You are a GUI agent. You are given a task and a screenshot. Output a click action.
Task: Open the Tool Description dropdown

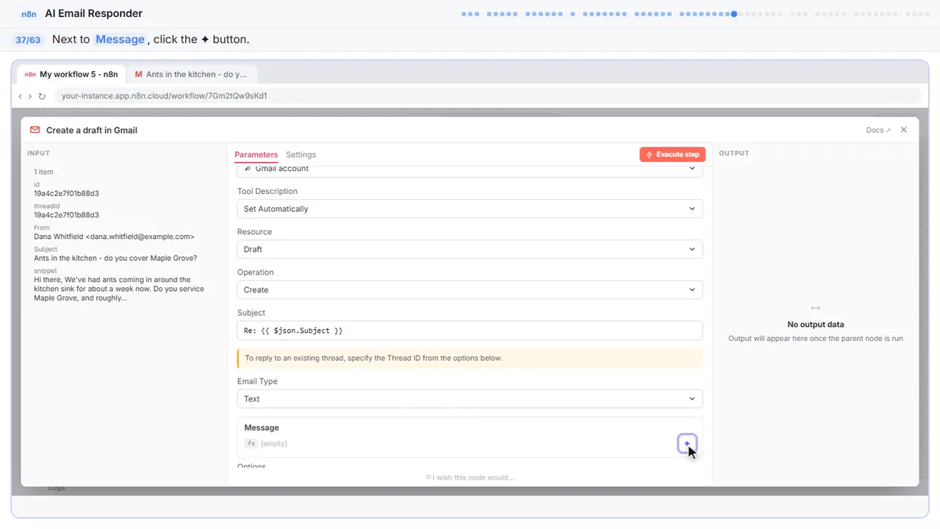point(470,209)
